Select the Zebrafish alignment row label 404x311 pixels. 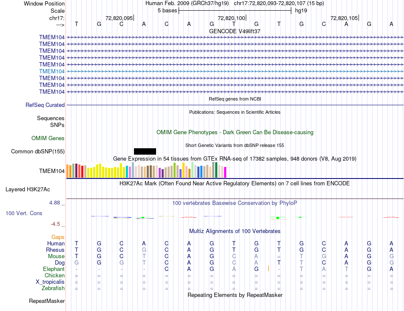[x=53, y=288]
